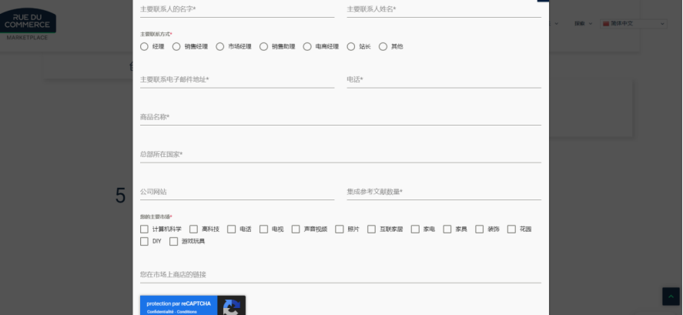
Task: Focus the 主要联系人的名字 input field
Action: click(x=237, y=9)
